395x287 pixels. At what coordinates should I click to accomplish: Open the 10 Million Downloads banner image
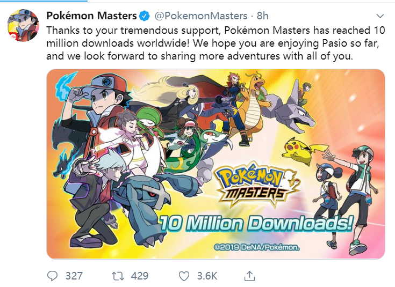click(216, 164)
